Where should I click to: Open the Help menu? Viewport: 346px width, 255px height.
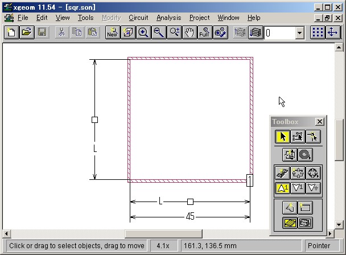(254, 18)
